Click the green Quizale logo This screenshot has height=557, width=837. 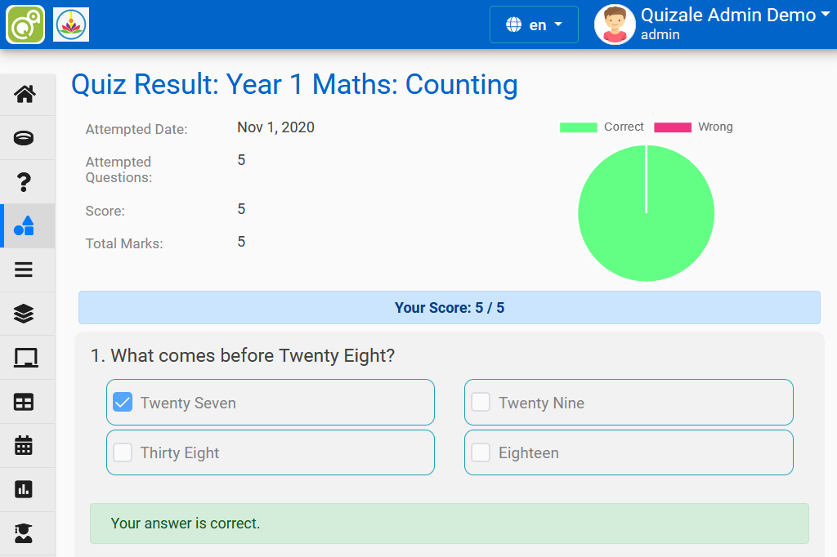25,25
